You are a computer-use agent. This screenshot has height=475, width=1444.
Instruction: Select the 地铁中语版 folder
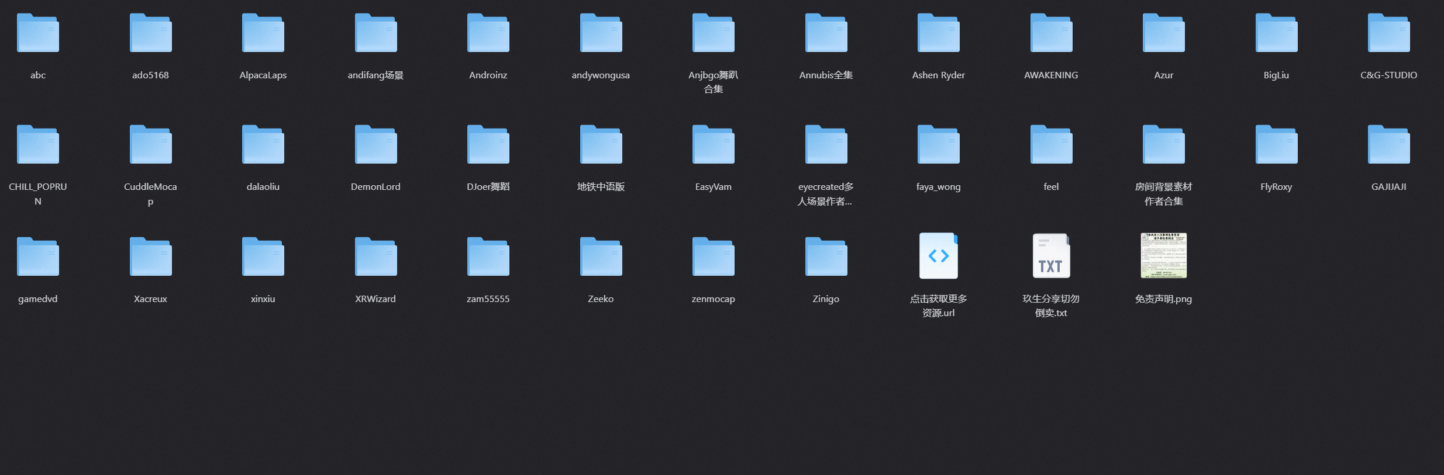(601, 144)
